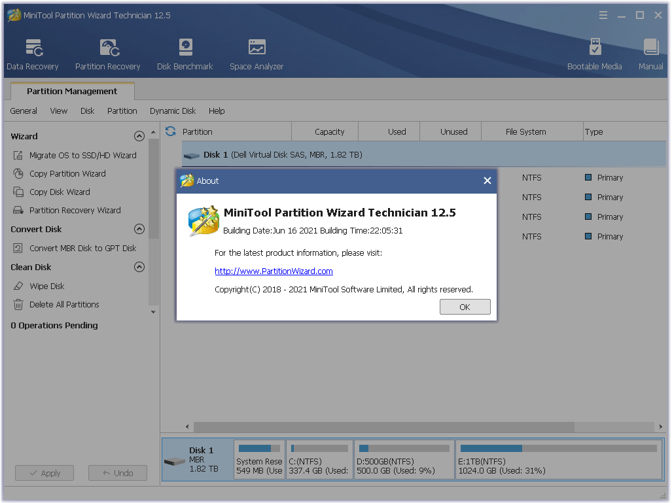This screenshot has height=503, width=672.
Task: Open the Help menu
Action: (217, 111)
